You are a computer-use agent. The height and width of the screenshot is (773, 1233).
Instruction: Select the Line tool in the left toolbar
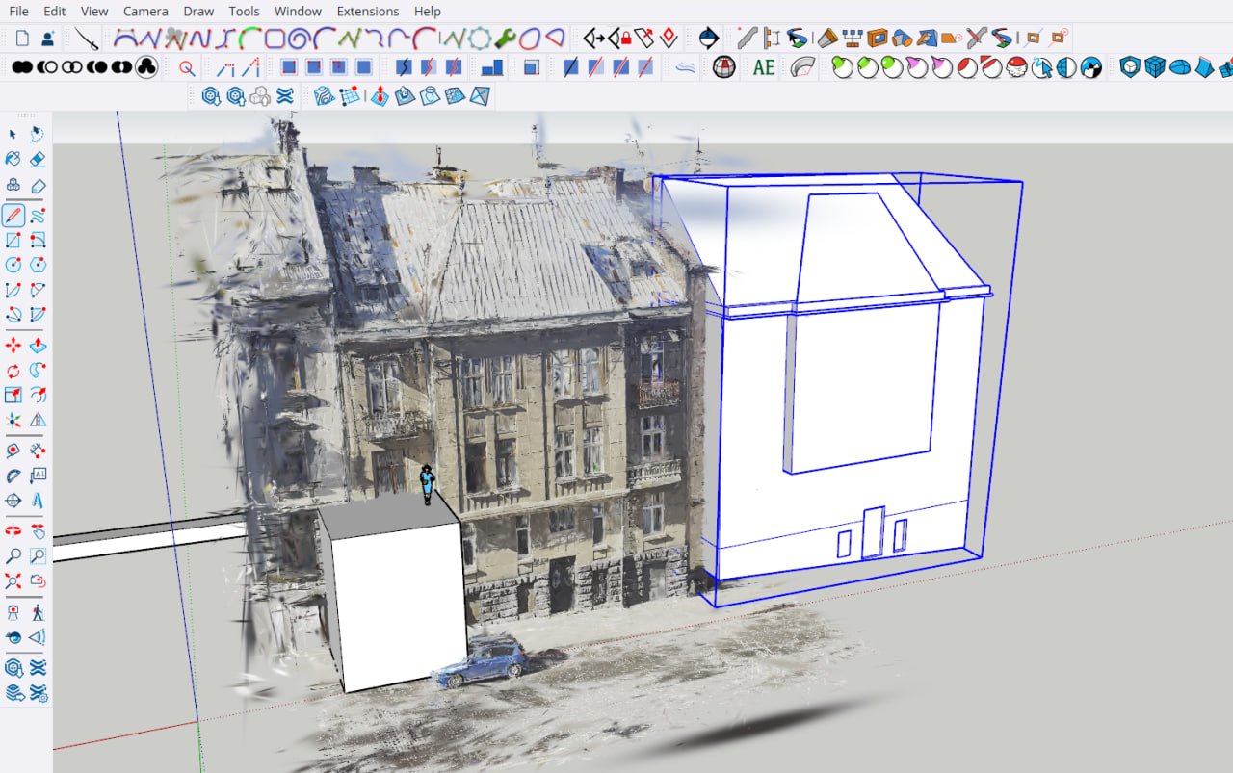(12, 215)
